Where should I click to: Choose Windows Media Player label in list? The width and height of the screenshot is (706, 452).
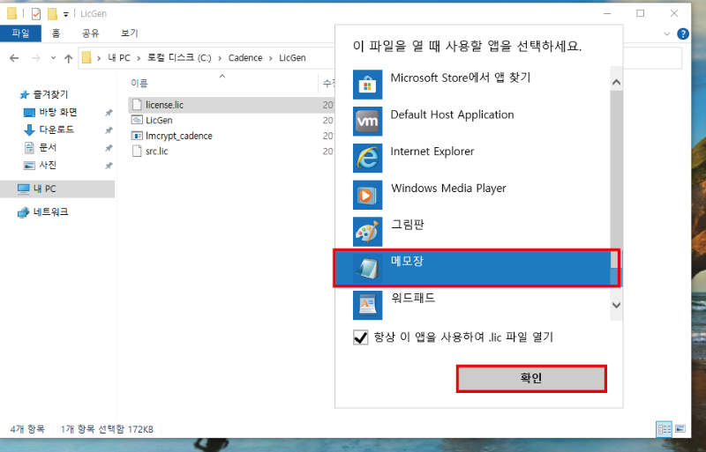[x=448, y=189]
